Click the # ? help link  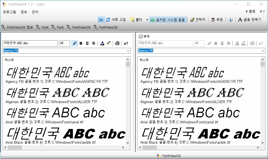point(262,11)
